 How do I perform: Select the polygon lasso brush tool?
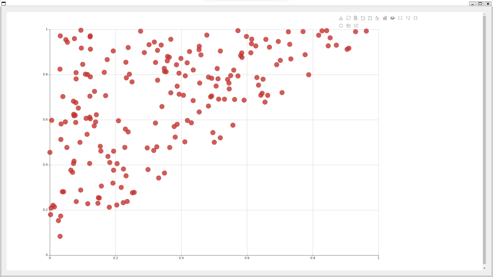tap(408, 18)
